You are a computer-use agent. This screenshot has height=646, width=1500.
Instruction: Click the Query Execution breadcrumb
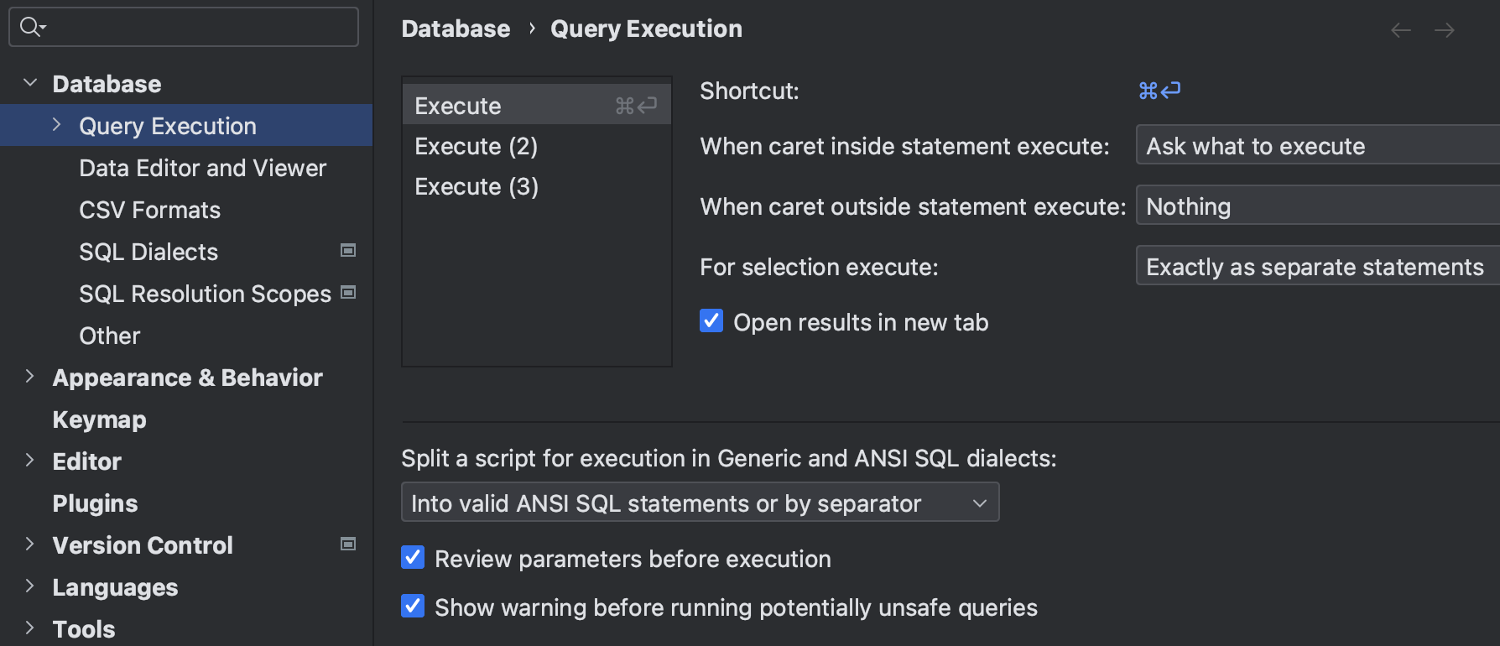point(645,28)
